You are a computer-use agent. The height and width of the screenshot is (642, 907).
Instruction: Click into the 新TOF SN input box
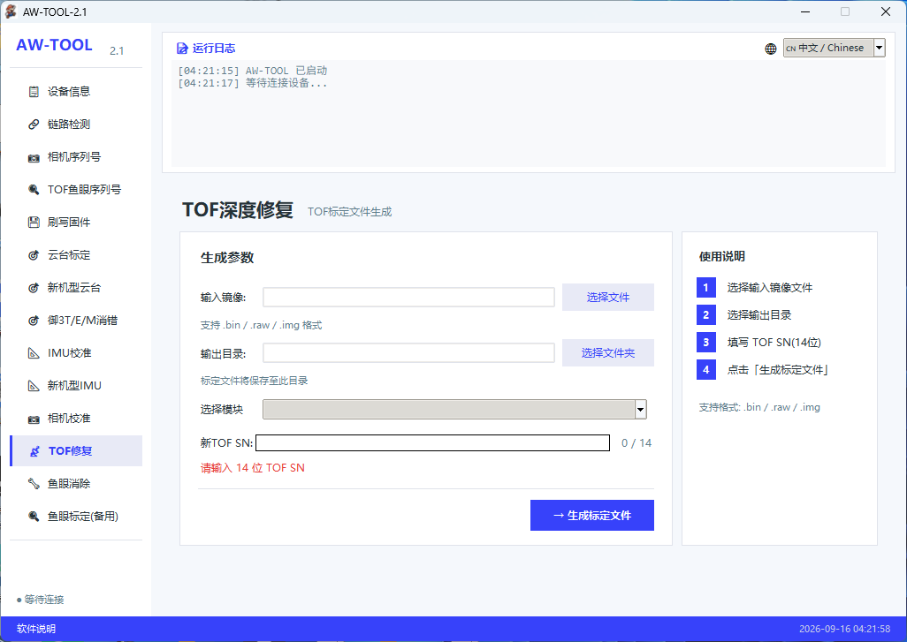[x=432, y=442]
